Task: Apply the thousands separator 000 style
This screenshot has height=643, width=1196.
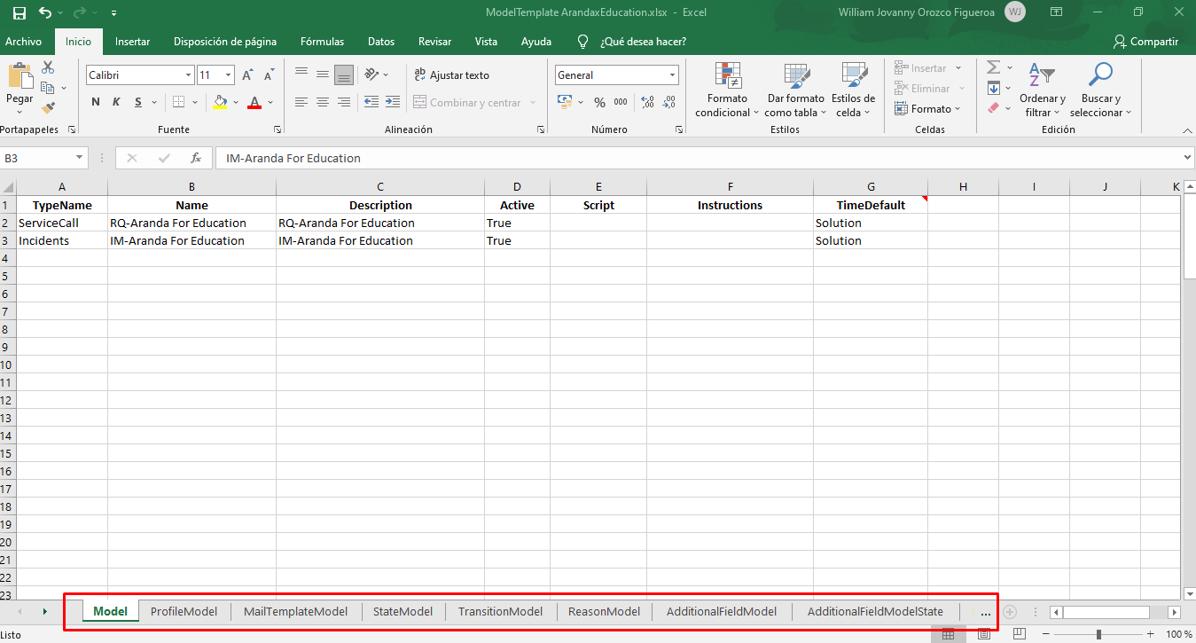Action: [621, 102]
